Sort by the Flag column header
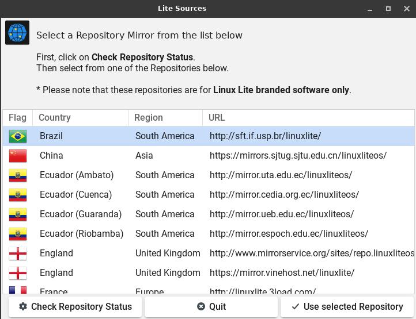This screenshot has width=416, height=319. point(17,117)
